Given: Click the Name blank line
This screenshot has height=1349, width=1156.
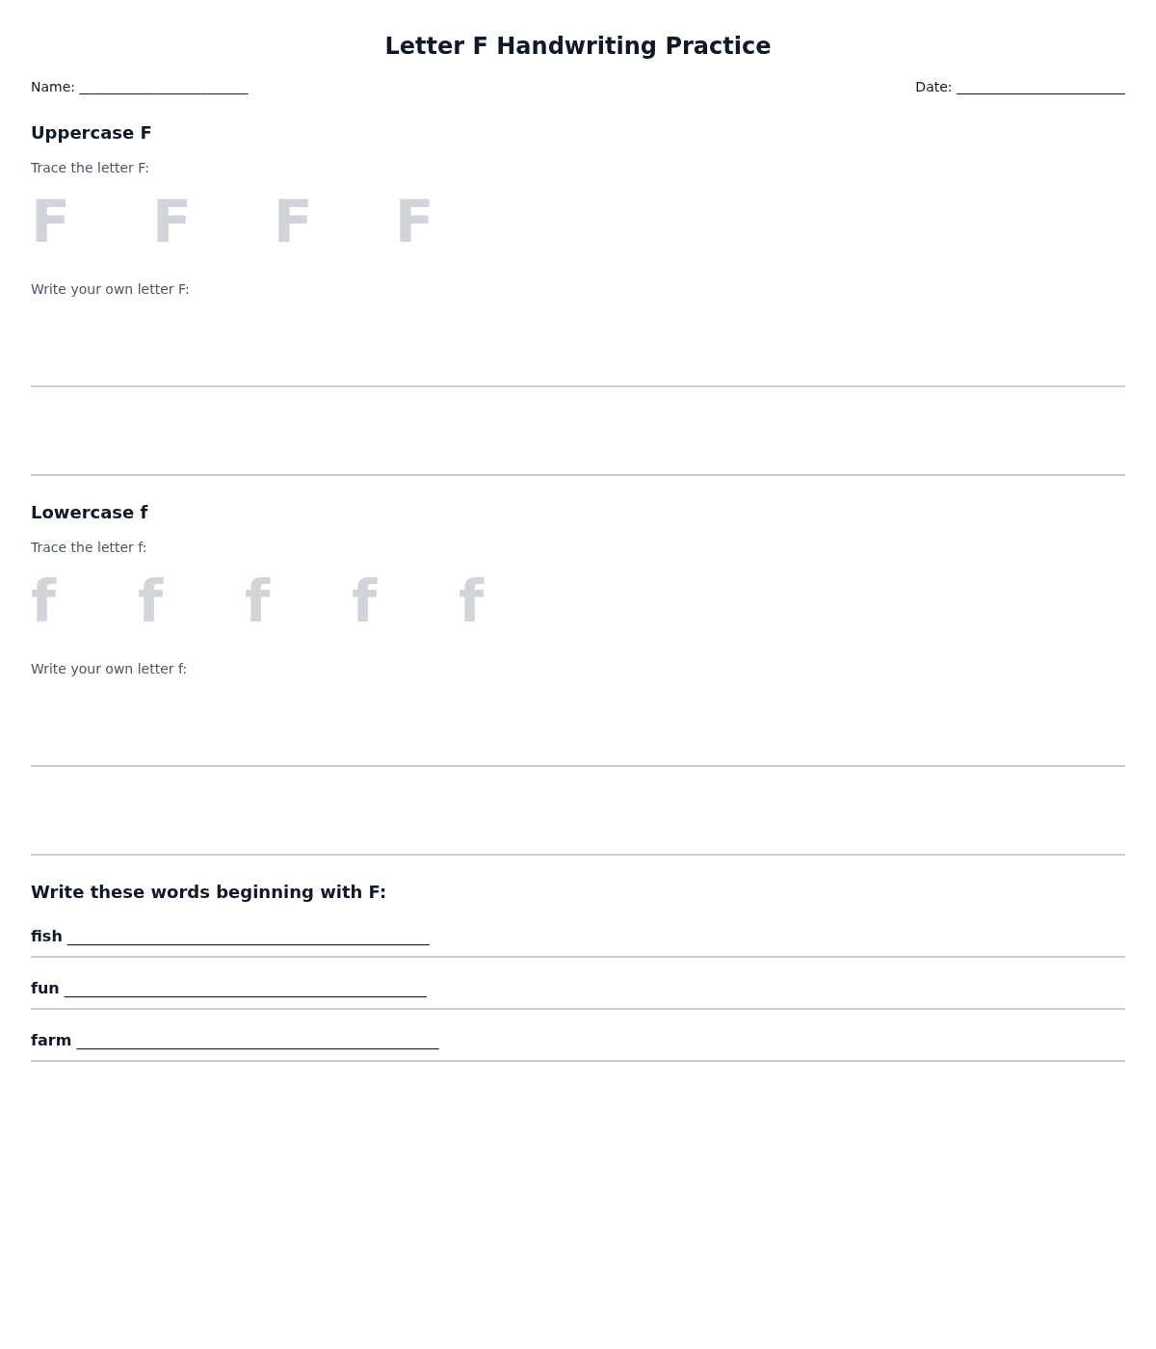Looking at the screenshot, I should [163, 89].
